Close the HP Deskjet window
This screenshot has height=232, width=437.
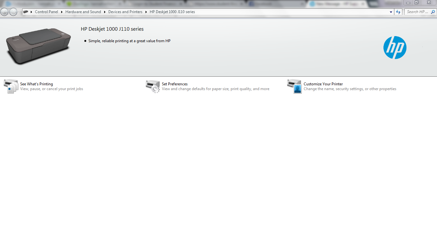[429, 3]
